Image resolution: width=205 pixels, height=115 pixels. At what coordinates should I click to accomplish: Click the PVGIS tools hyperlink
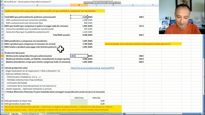tap(93, 68)
